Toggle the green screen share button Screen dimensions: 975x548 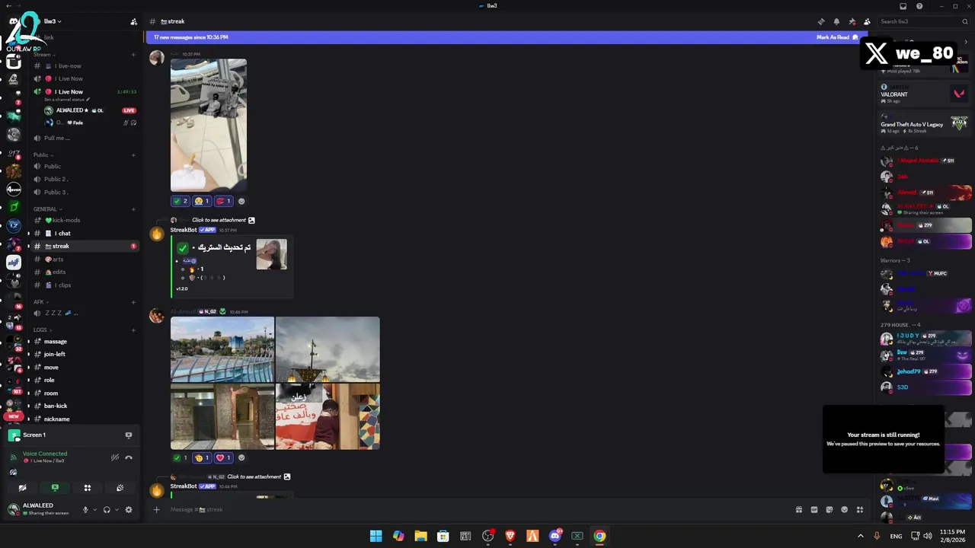point(55,488)
